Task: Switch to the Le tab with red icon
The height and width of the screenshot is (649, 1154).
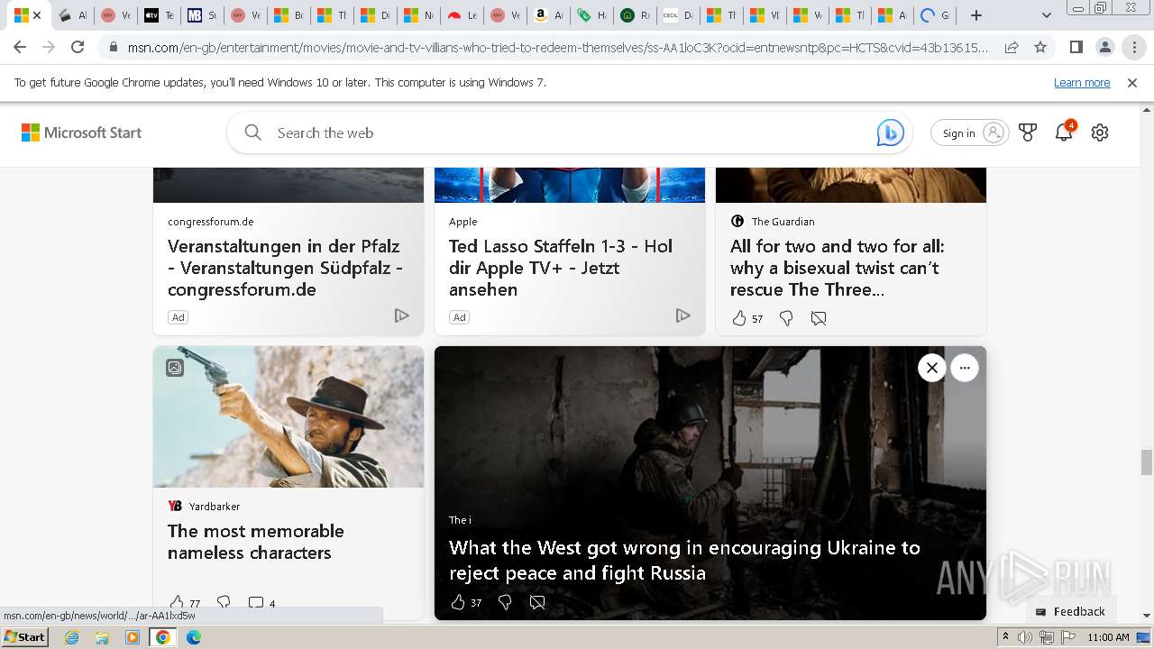Action: [x=462, y=15]
